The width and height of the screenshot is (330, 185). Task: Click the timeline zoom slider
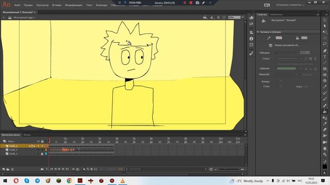229,169
